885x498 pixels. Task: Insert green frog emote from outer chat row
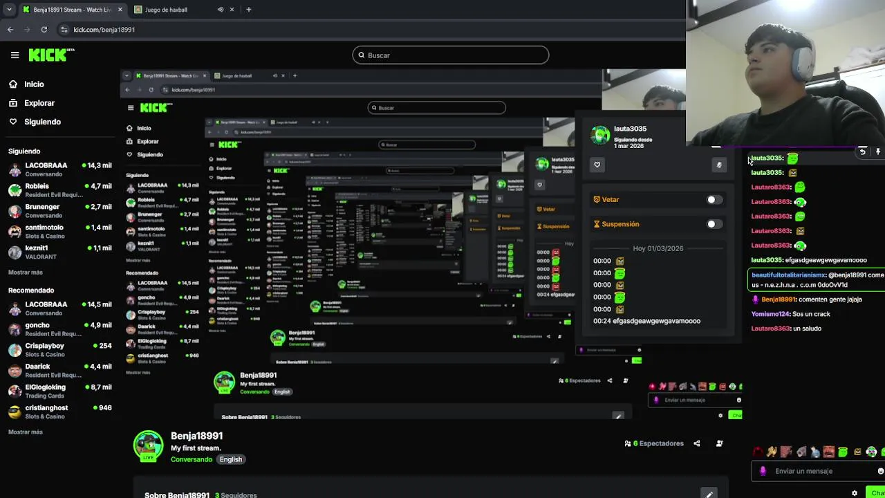843,452
